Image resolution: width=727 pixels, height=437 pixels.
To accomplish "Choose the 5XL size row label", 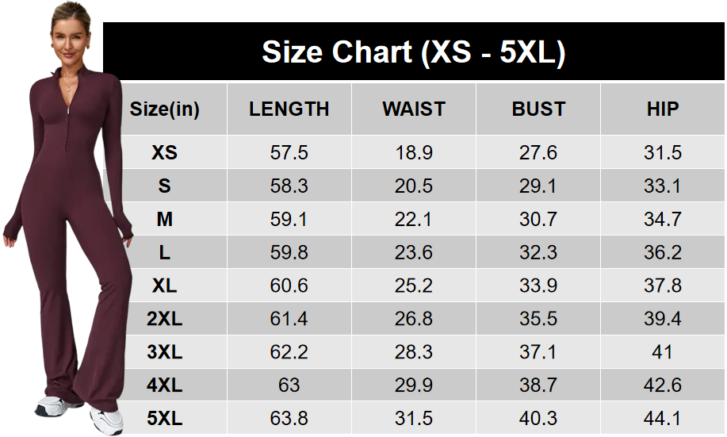I will (165, 419).
